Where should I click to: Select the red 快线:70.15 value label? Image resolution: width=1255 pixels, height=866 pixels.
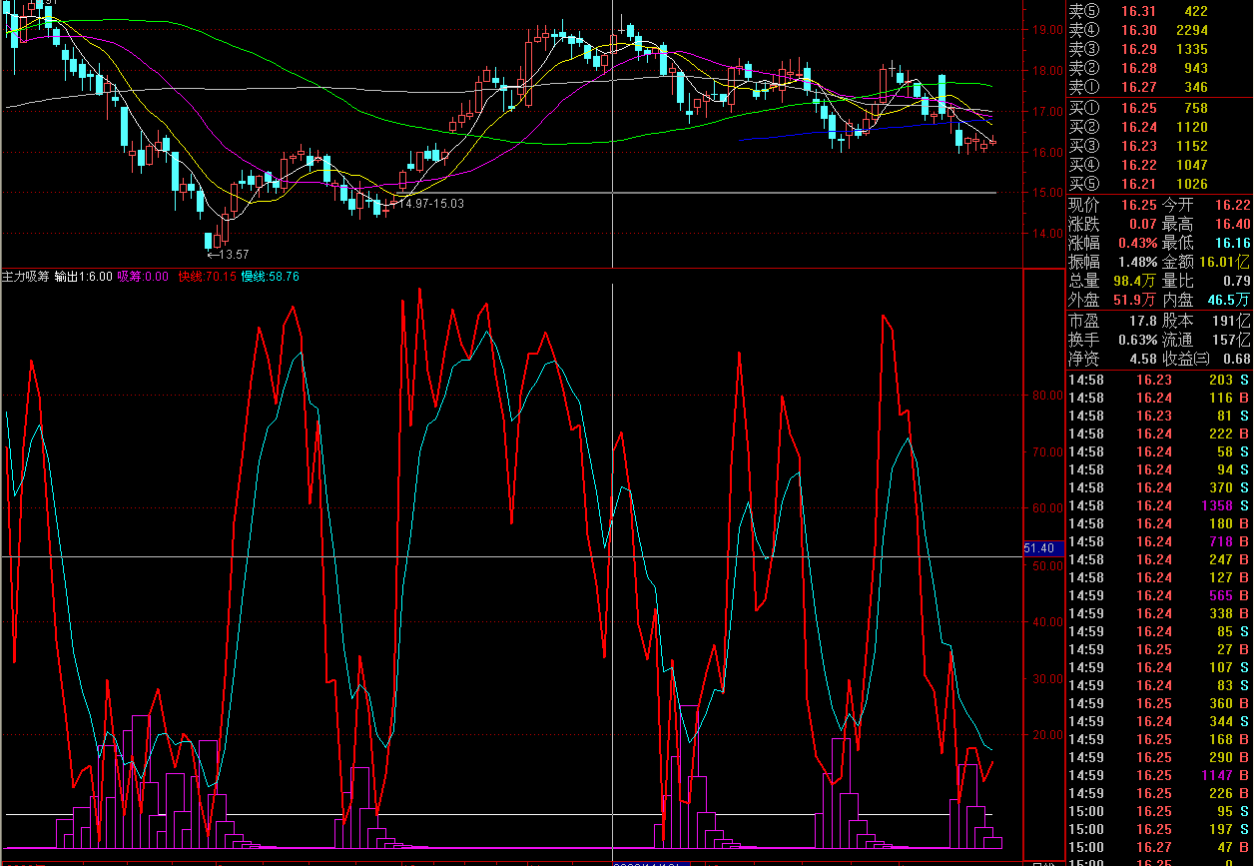(x=207, y=277)
